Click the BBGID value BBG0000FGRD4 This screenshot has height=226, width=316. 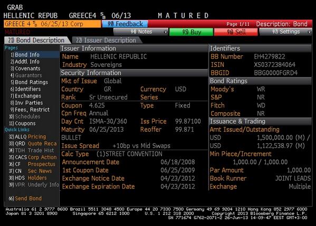coord(275,73)
